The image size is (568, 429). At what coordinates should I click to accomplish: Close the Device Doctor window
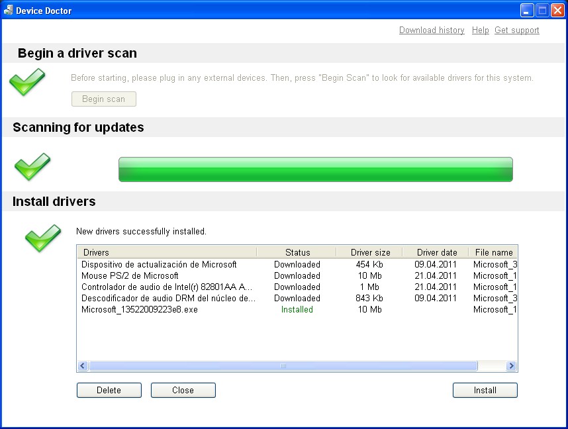tap(557, 10)
